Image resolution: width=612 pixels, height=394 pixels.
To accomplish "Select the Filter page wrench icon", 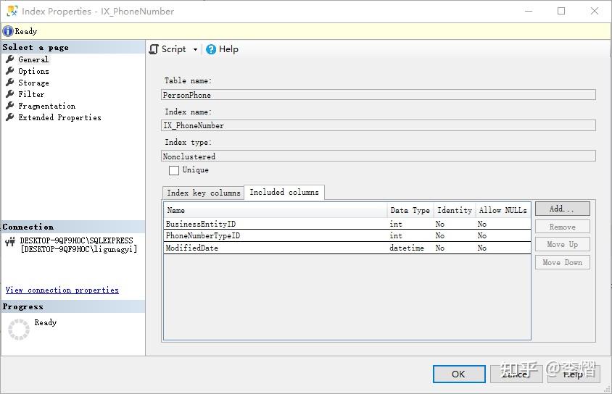I will (10, 94).
